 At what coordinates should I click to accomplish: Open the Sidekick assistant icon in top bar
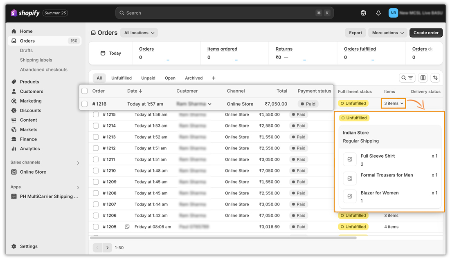point(363,13)
